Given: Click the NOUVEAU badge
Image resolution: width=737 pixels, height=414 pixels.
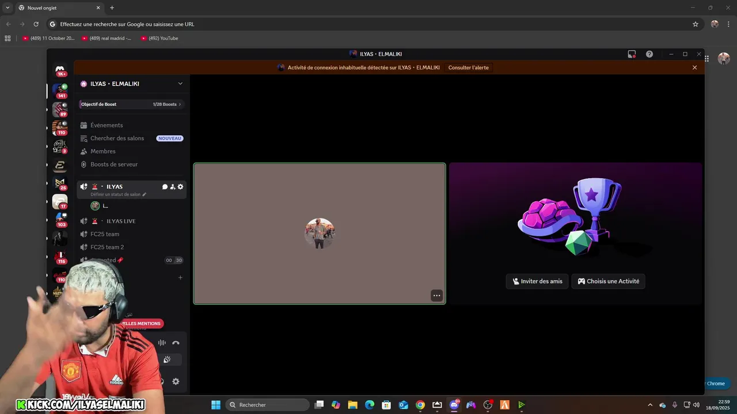Looking at the screenshot, I should pos(170,139).
